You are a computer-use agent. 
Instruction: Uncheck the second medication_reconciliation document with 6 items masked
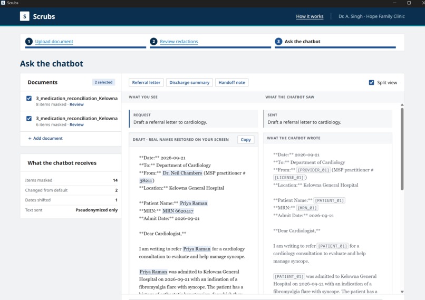pyautogui.click(x=29, y=119)
